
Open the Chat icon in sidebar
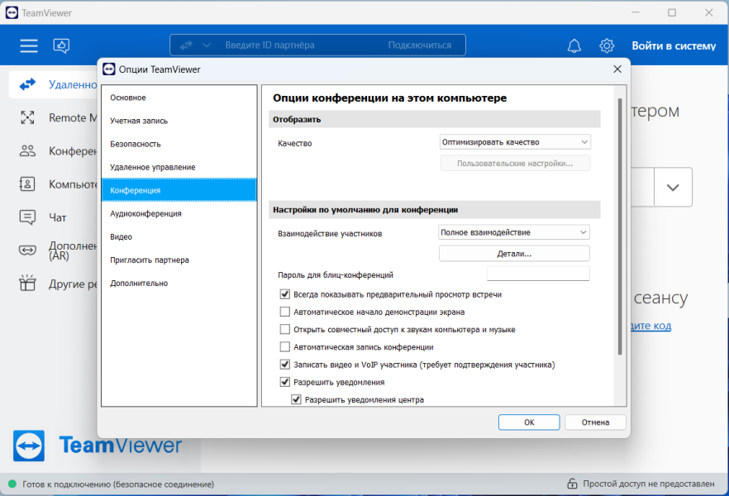pos(27,217)
